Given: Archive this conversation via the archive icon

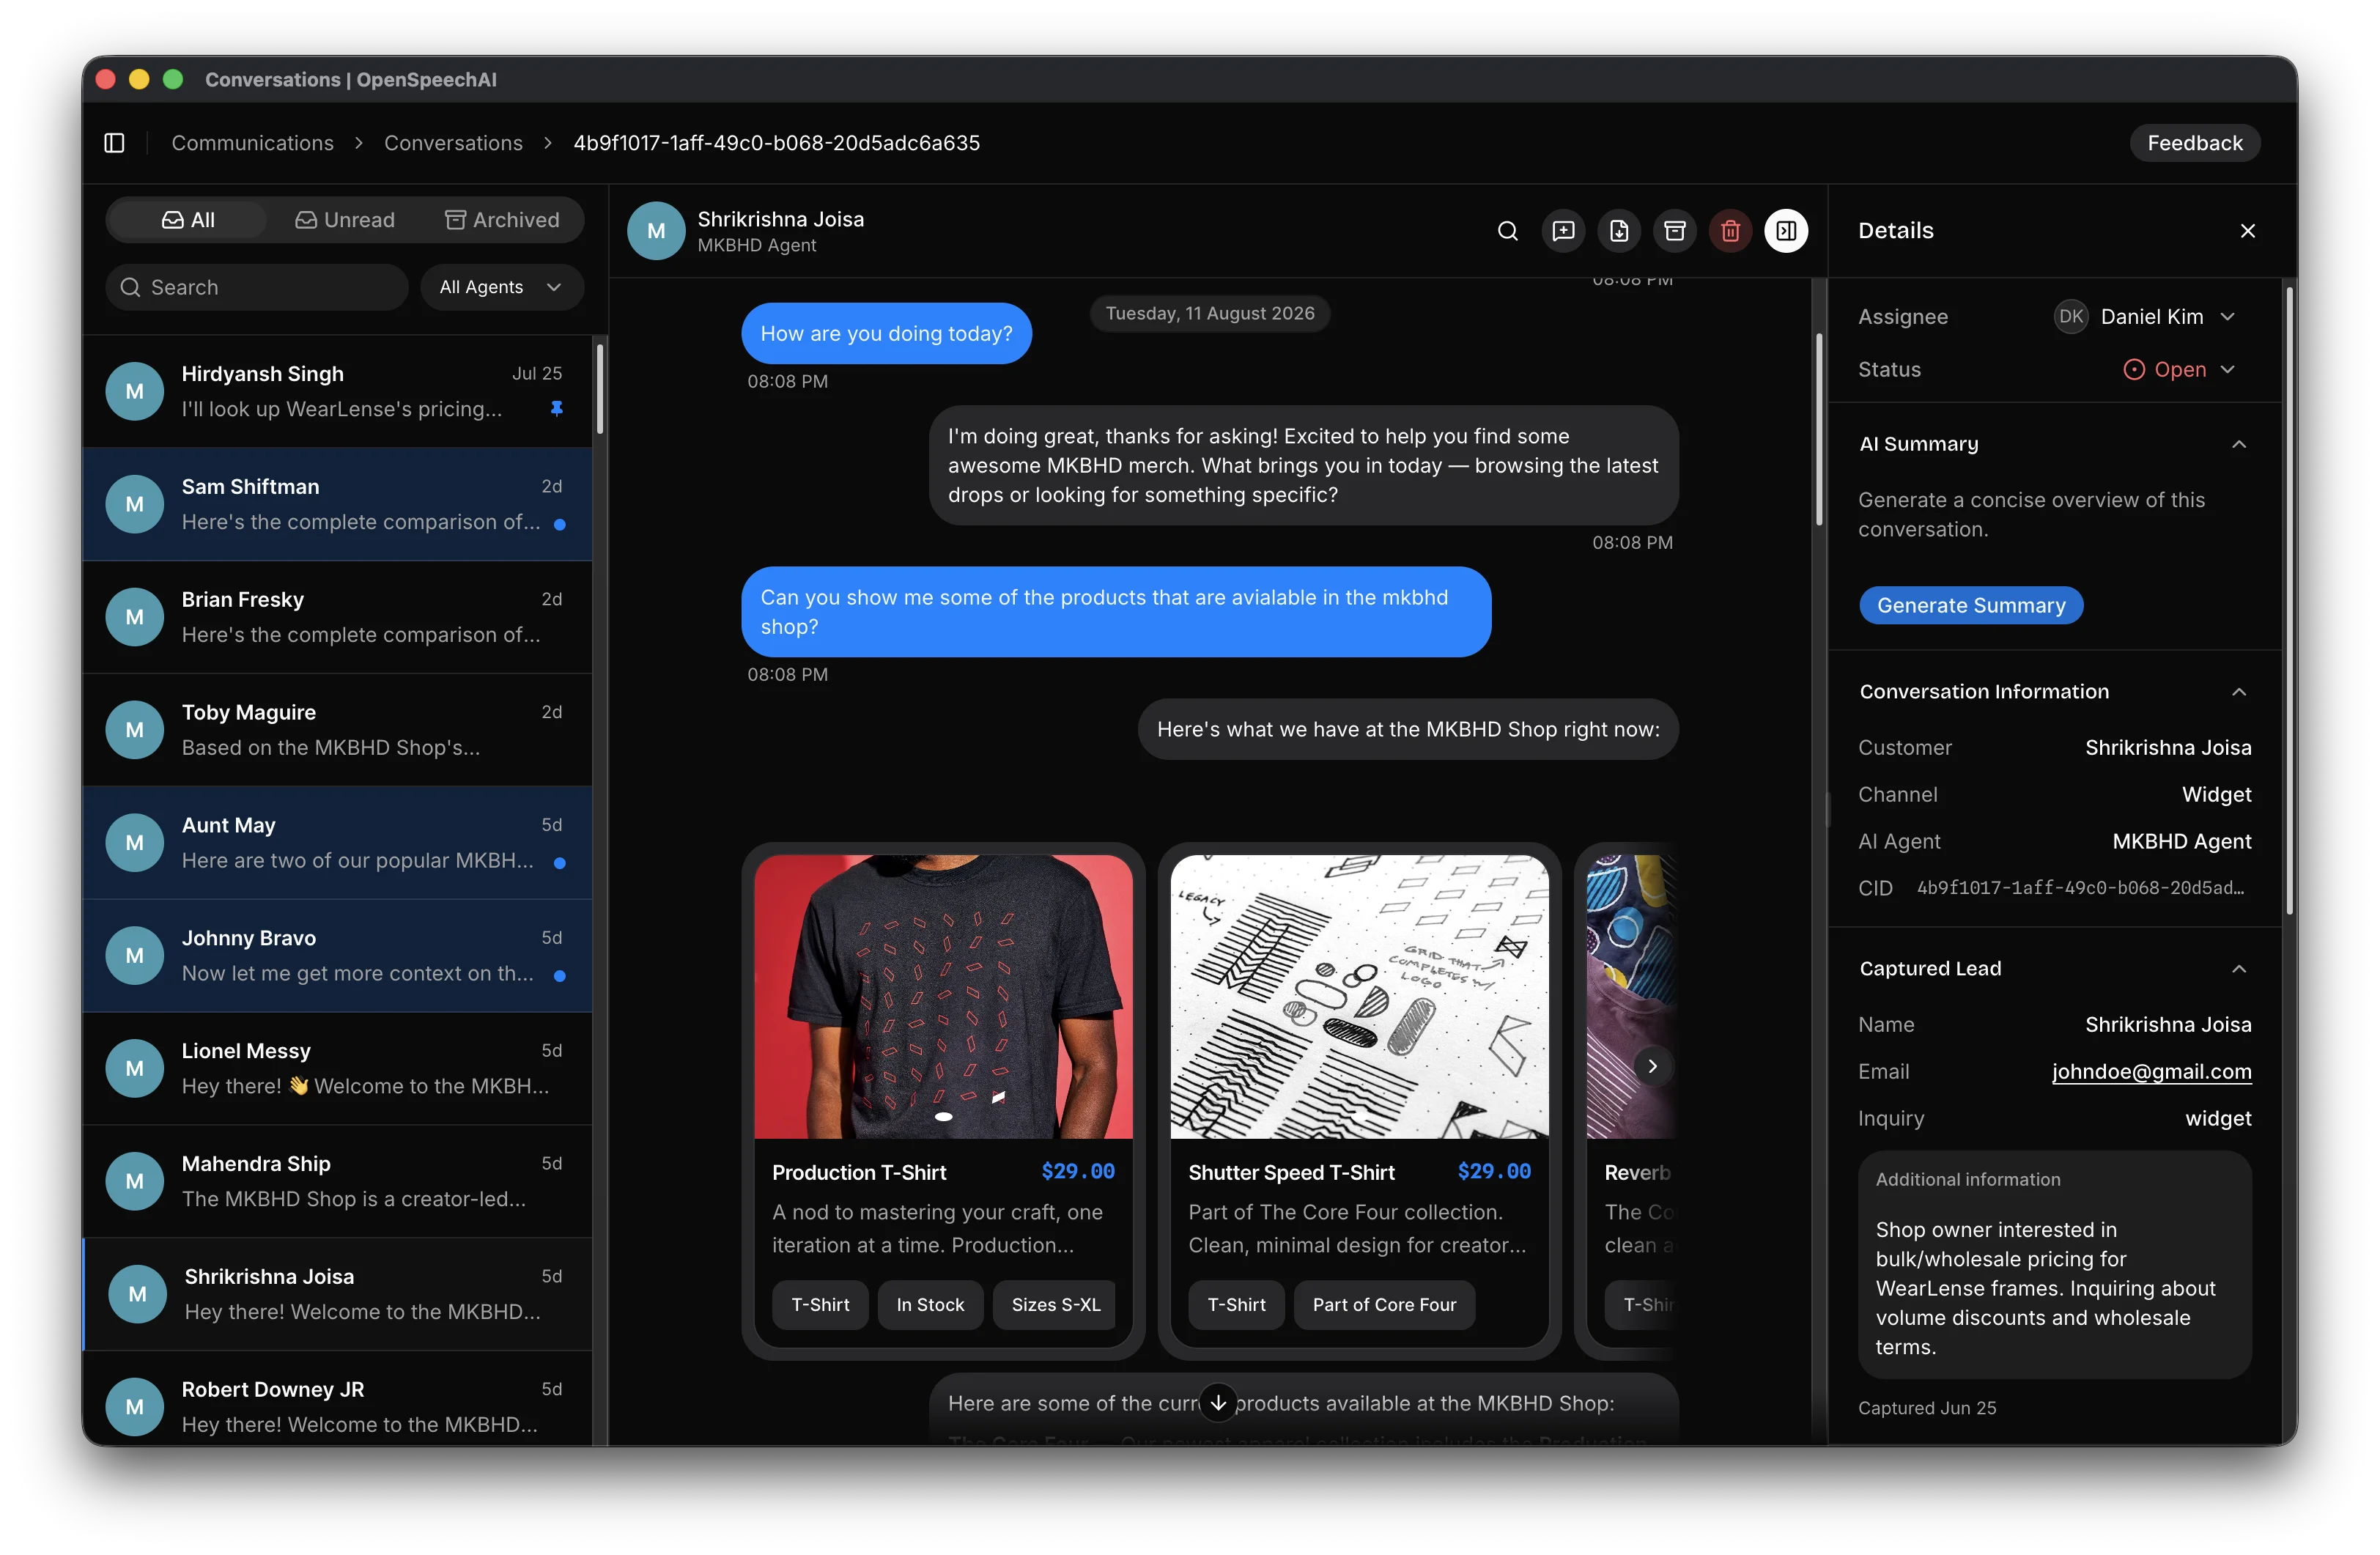Looking at the screenshot, I should [x=1675, y=231].
